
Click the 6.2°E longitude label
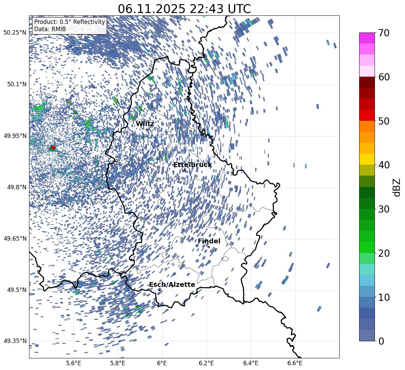point(206,363)
